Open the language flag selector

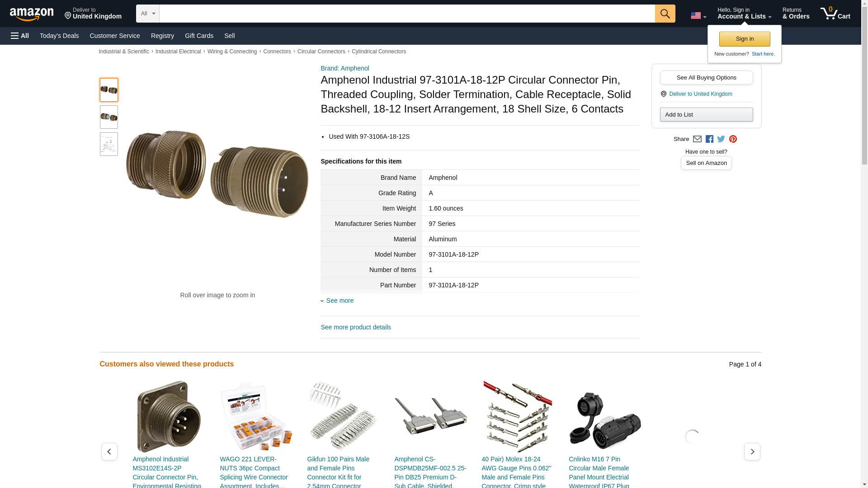tap(698, 15)
